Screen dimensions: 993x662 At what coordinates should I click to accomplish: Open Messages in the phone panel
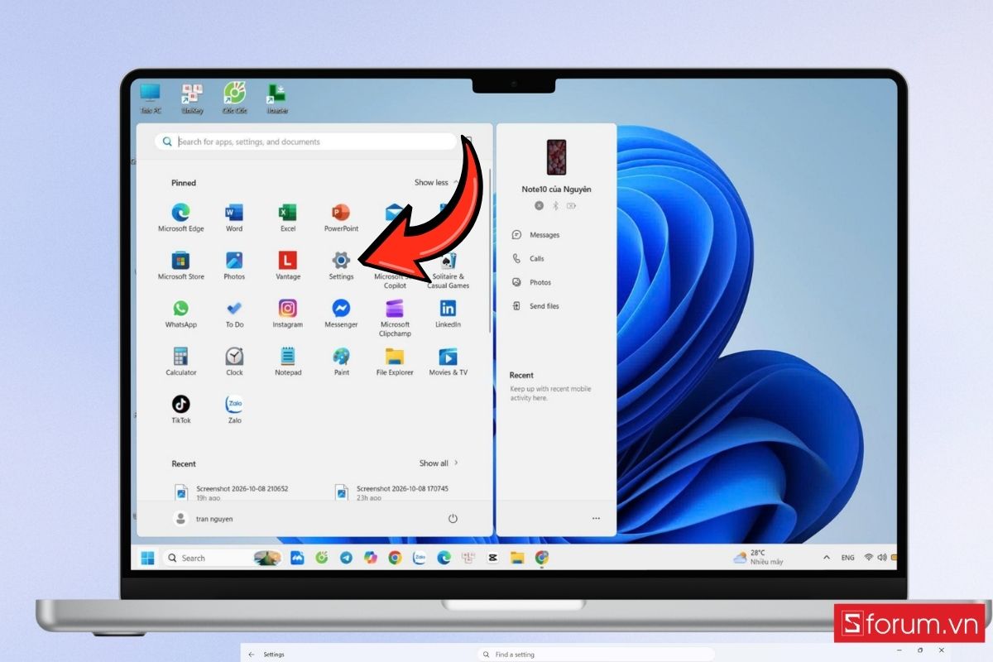pos(536,235)
